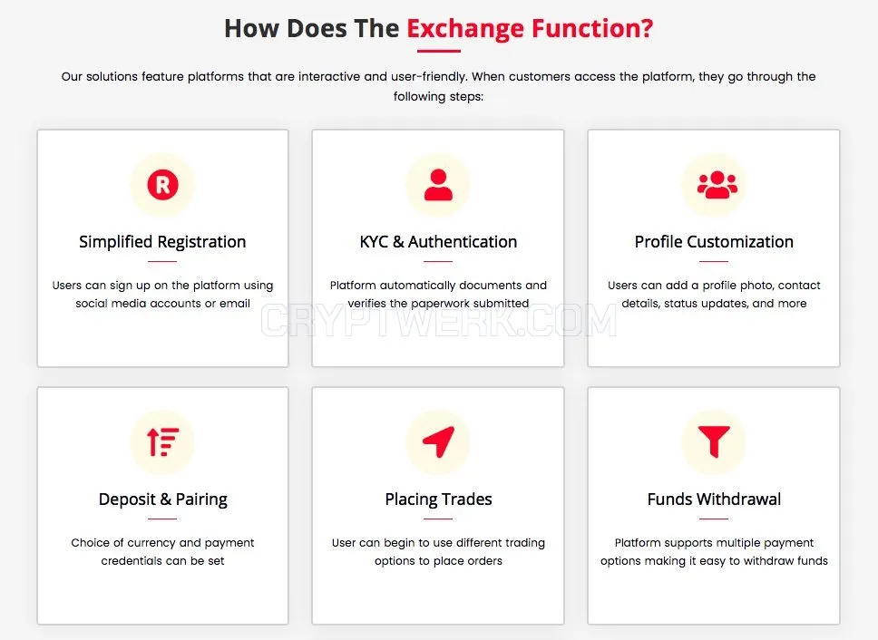Click the trading options description text
The height and width of the screenshot is (640, 878).
click(438, 551)
